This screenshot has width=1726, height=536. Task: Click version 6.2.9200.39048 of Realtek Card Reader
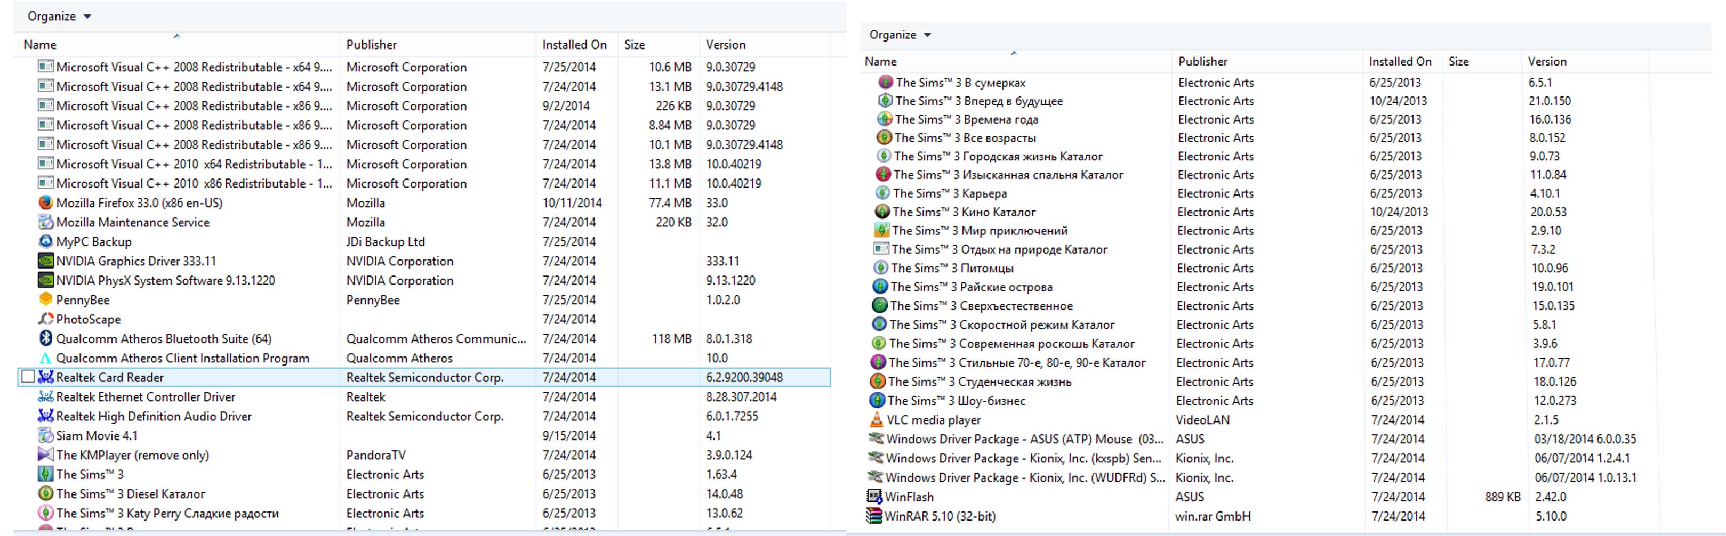pyautogui.click(x=744, y=377)
